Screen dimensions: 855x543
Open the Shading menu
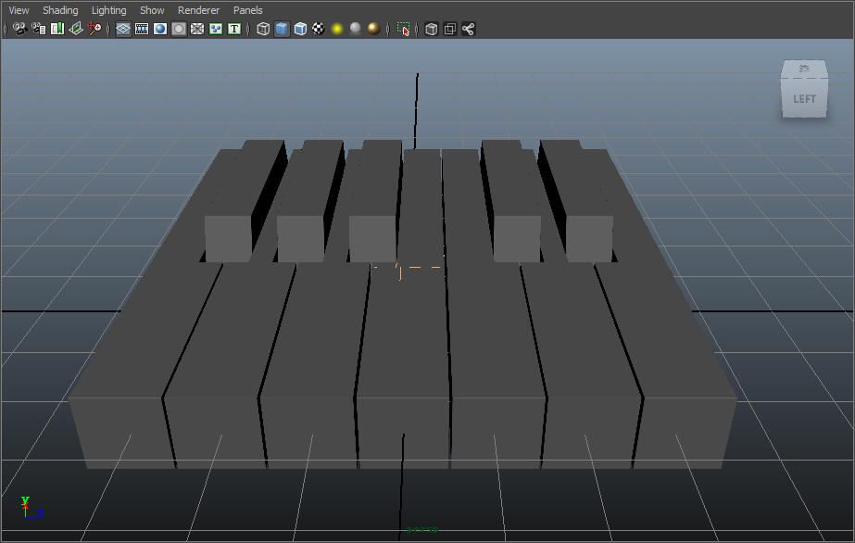[60, 10]
